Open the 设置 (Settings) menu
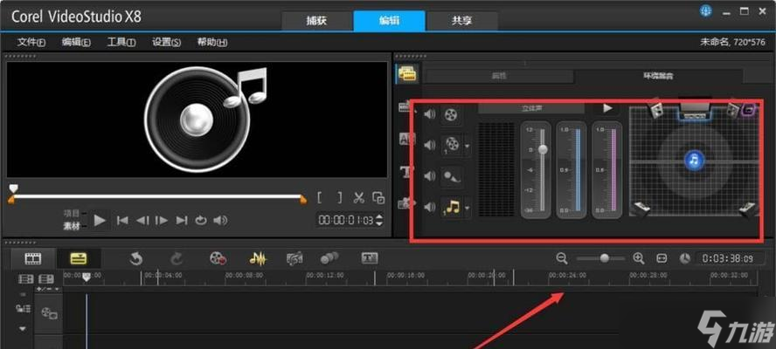776x349 pixels. click(x=166, y=42)
